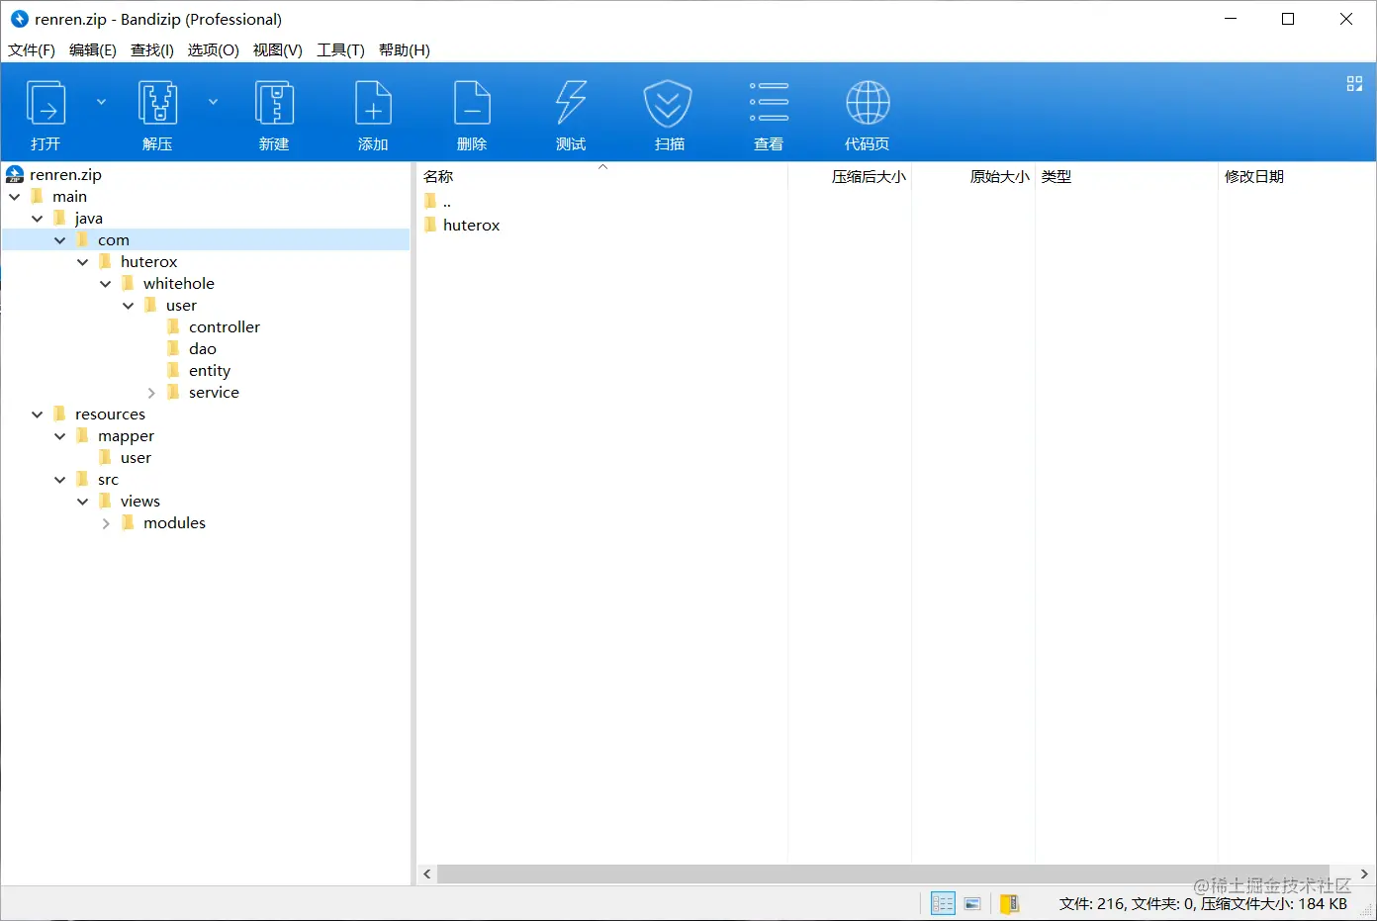Click the Extract (解压) toolbar icon
Screen dimensions: 1377x921
point(157,103)
